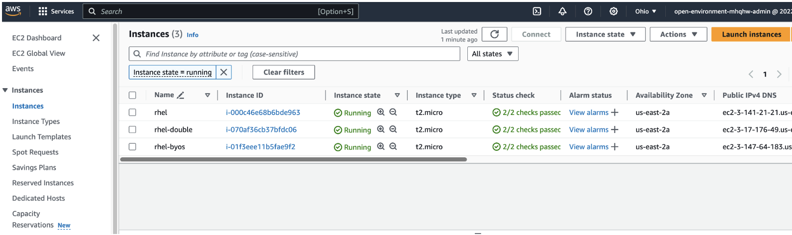Zoom in filter on rhel Running state
Image resolution: width=792 pixels, height=235 pixels.
pyautogui.click(x=381, y=113)
